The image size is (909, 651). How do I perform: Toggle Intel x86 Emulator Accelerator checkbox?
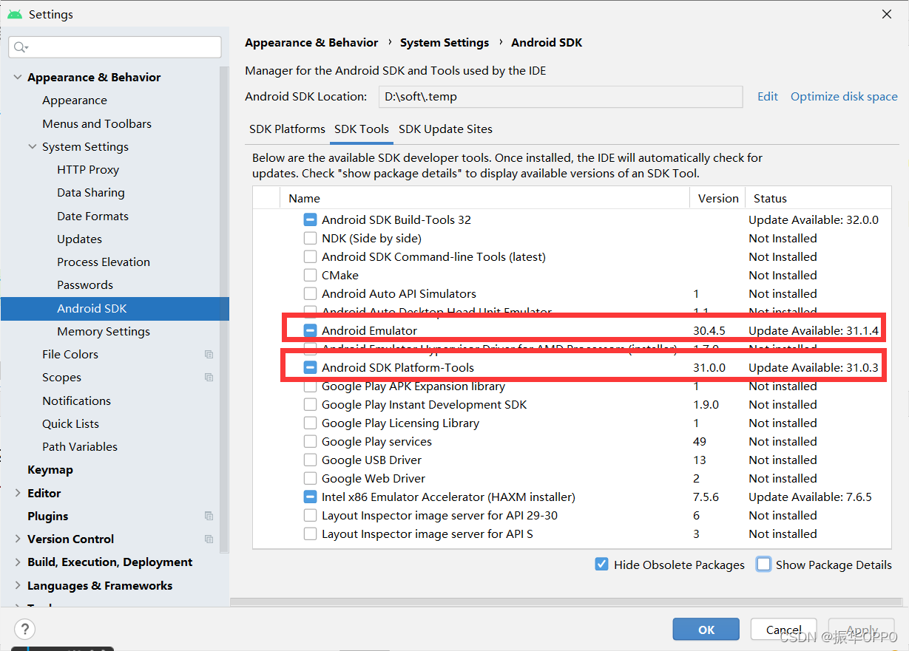[x=310, y=497]
